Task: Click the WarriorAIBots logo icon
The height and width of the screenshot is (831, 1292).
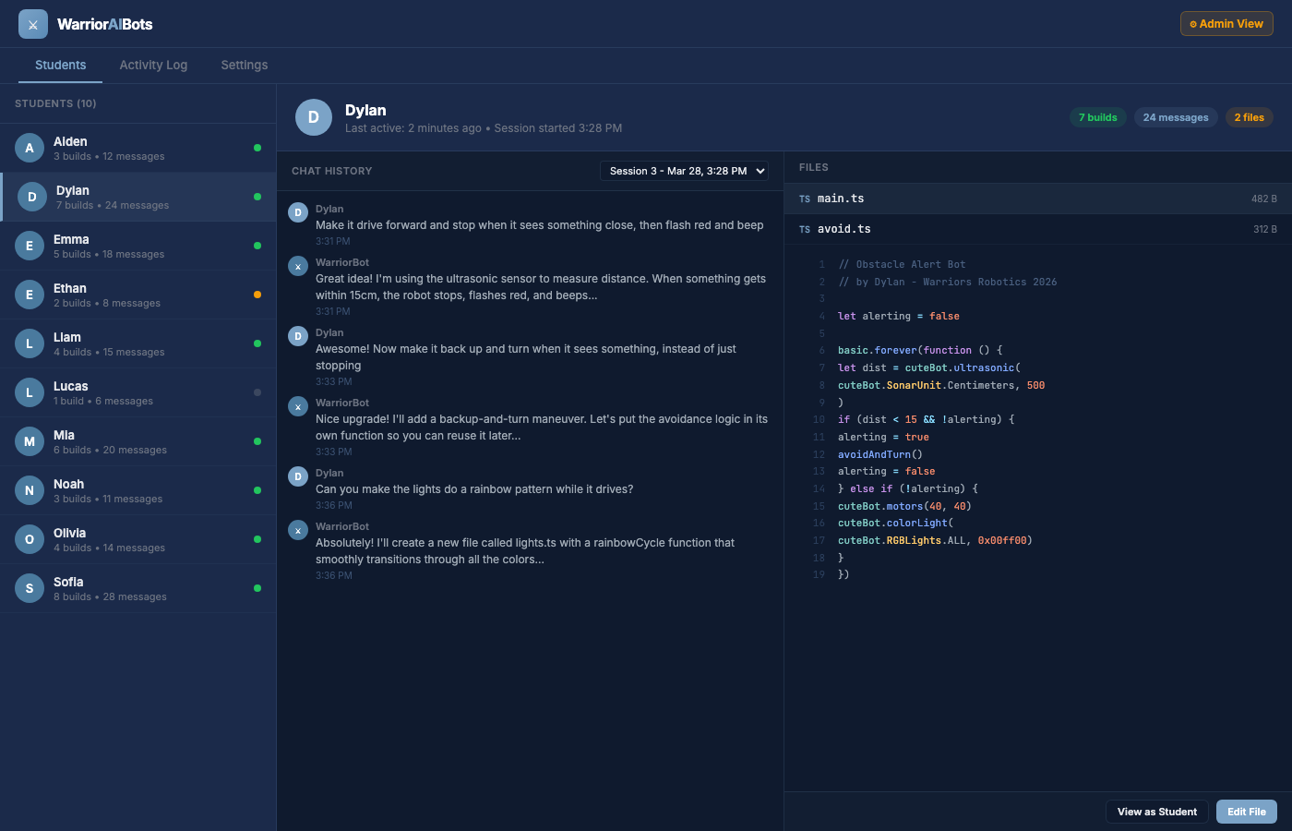Action: click(x=32, y=23)
